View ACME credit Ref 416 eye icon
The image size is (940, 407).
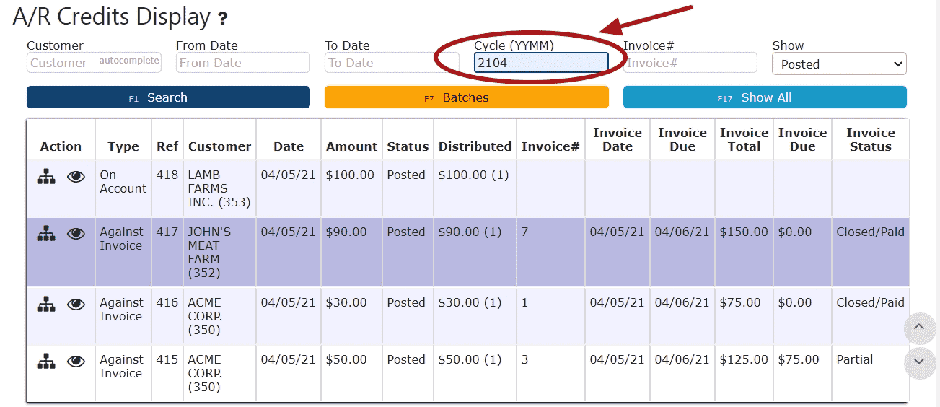tap(76, 304)
